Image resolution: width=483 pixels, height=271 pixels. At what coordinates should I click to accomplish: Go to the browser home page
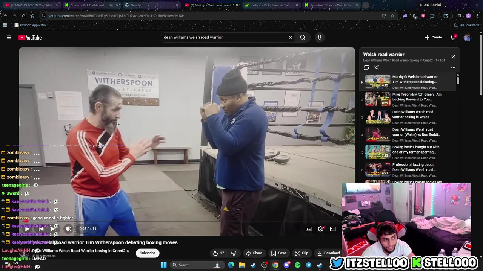(x=32, y=16)
